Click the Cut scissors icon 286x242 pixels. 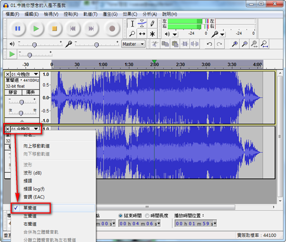click(x=154, y=44)
